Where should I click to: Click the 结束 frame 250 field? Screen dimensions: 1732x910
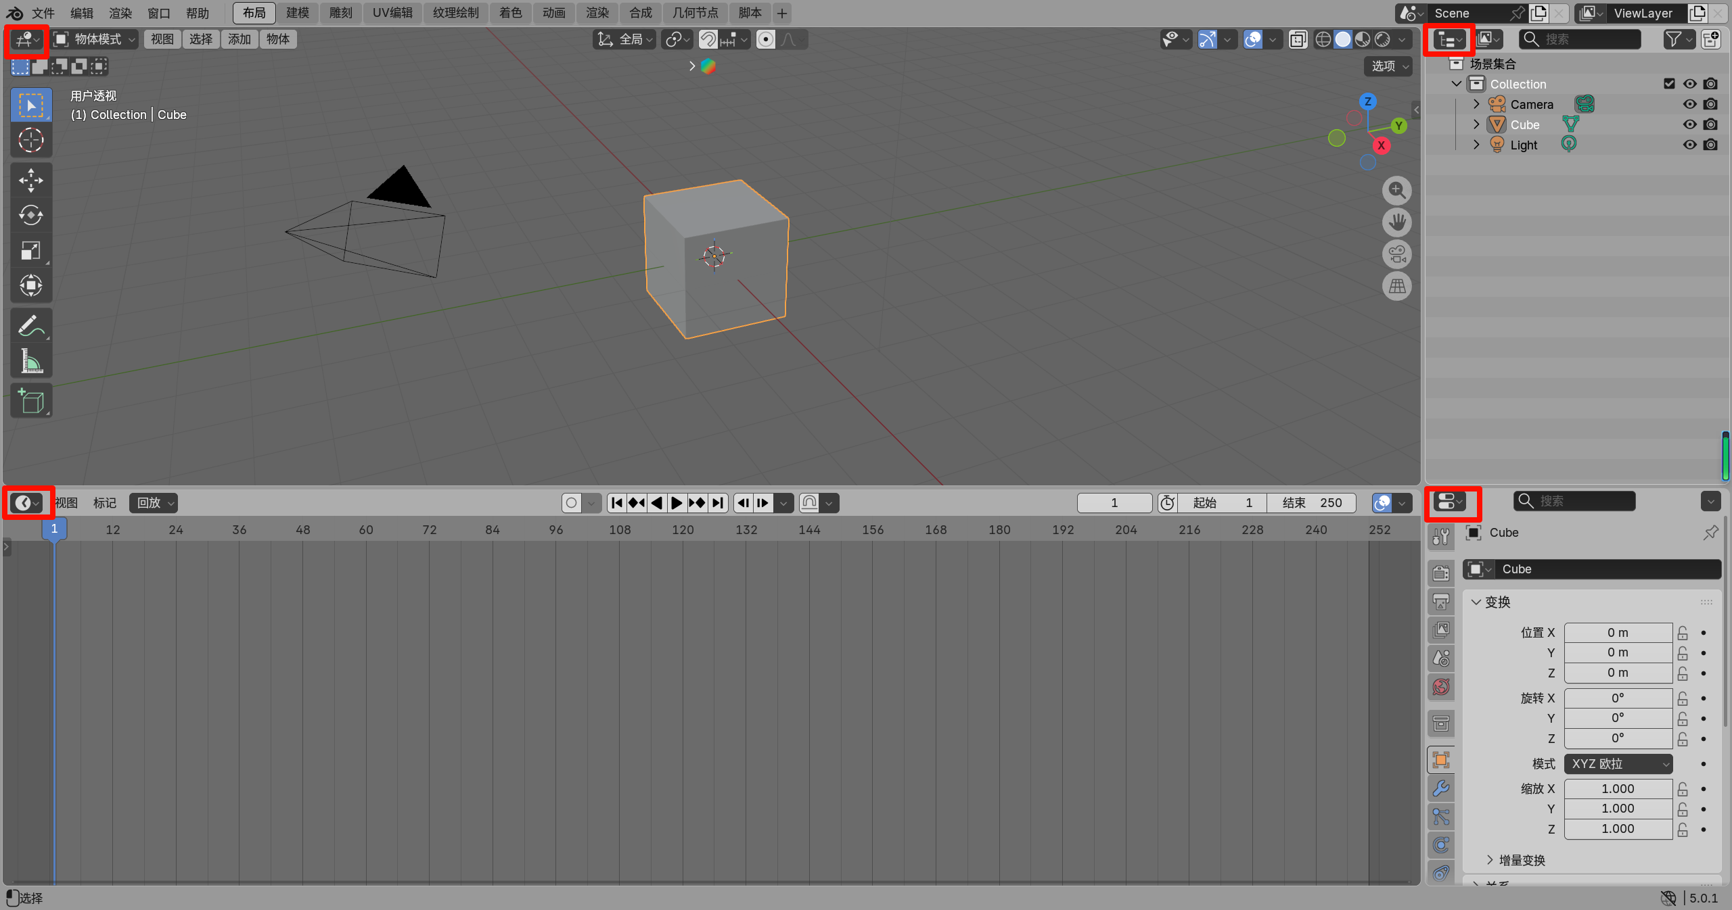[x=1311, y=503]
